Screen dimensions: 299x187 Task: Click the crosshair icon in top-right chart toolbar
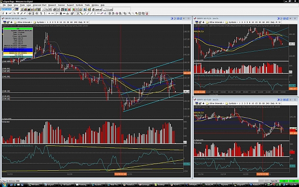click(x=203, y=22)
